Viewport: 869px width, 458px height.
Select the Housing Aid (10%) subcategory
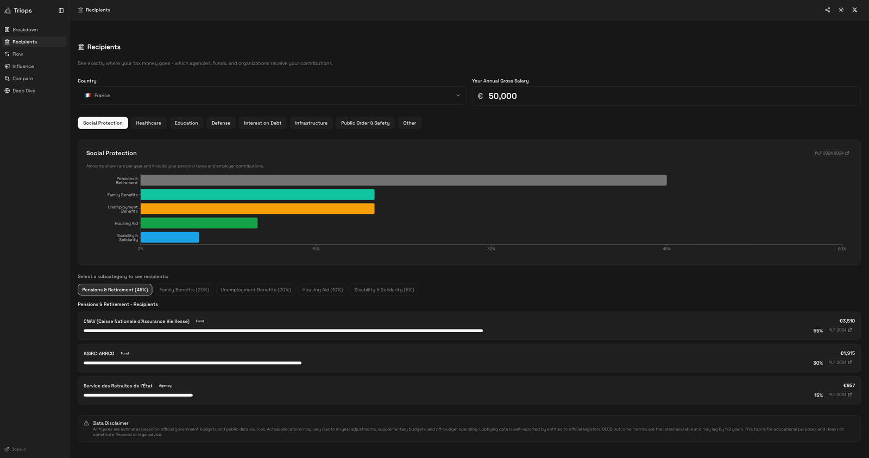(322, 290)
